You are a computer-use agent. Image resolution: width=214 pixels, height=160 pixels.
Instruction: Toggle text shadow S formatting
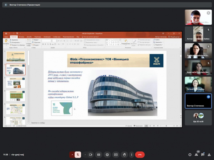(50, 44)
